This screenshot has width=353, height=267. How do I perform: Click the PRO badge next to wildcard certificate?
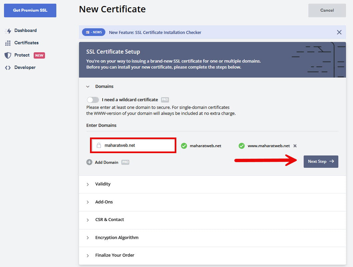(x=165, y=100)
